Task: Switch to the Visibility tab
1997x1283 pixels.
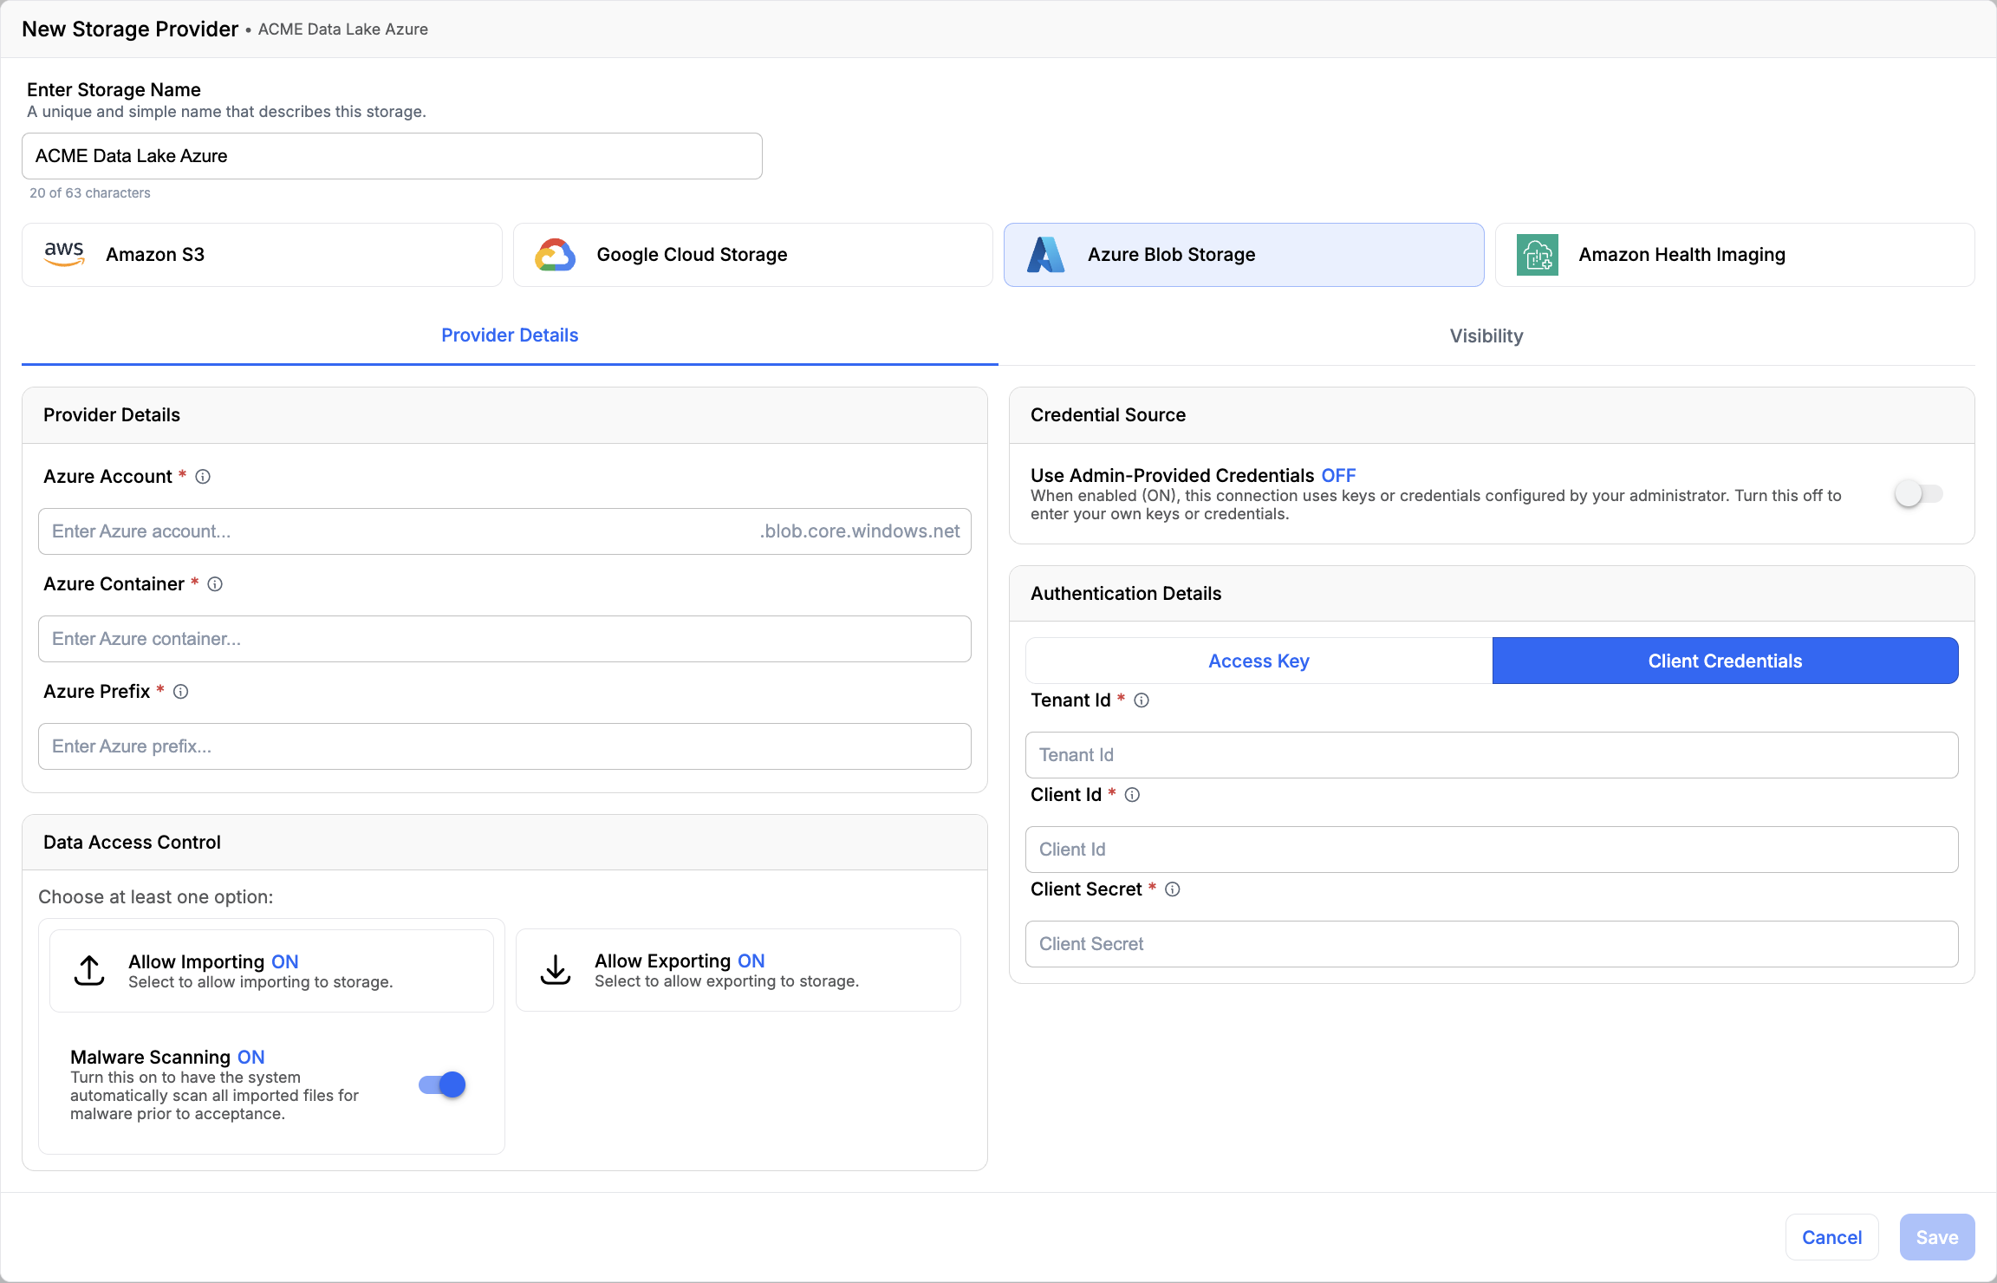Action: click(1486, 336)
